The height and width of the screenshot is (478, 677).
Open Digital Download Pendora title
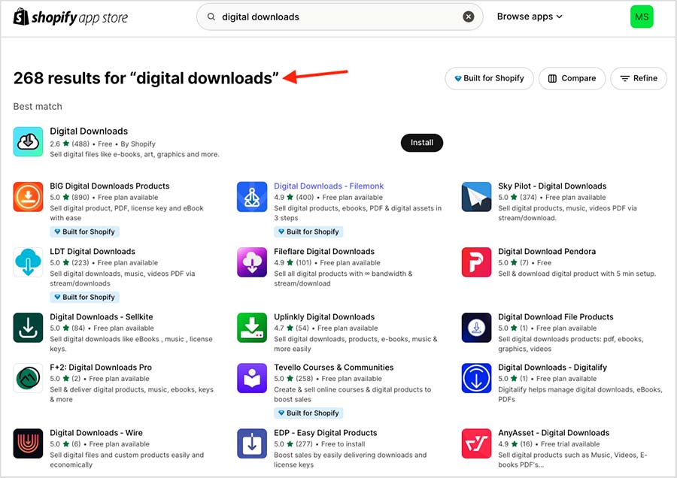(547, 252)
